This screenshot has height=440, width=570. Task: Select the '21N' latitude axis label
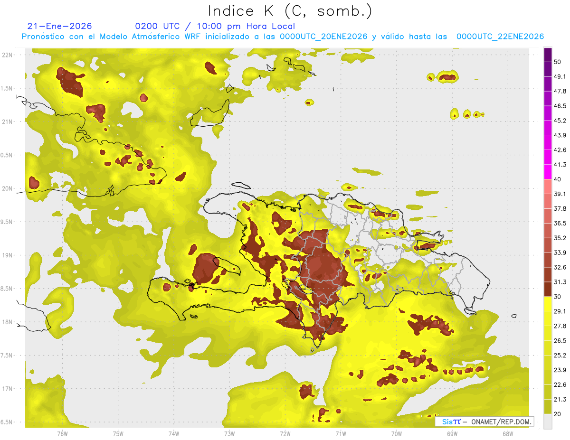click(x=7, y=122)
